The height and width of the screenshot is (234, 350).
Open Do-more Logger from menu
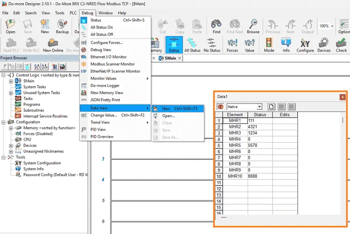115,85
